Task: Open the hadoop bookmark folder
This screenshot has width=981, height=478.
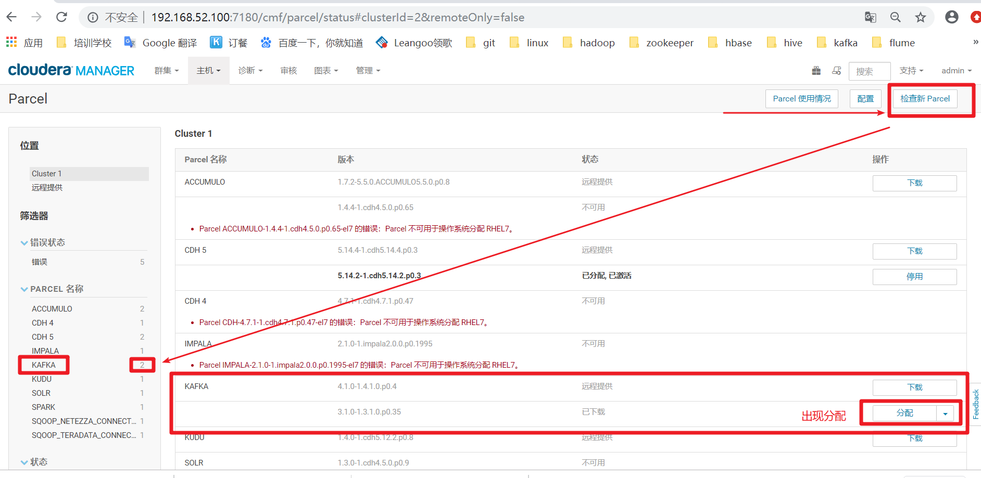Action: (588, 43)
